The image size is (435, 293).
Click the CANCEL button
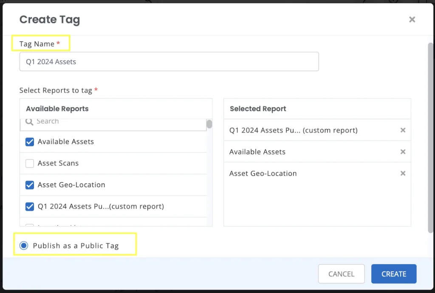click(x=341, y=274)
